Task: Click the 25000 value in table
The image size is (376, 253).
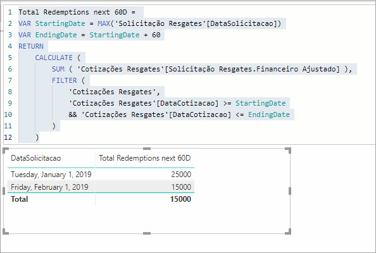Action: pyautogui.click(x=181, y=175)
